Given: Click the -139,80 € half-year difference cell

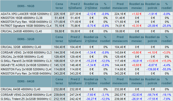Looking at the screenshot, I should pyautogui.click(x=152, y=69).
